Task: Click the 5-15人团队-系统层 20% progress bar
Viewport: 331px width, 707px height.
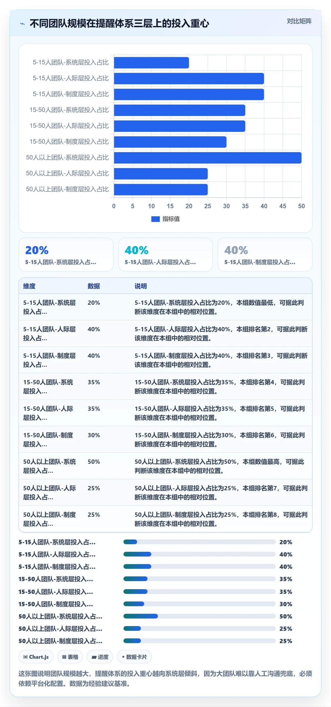Action: pos(199,542)
